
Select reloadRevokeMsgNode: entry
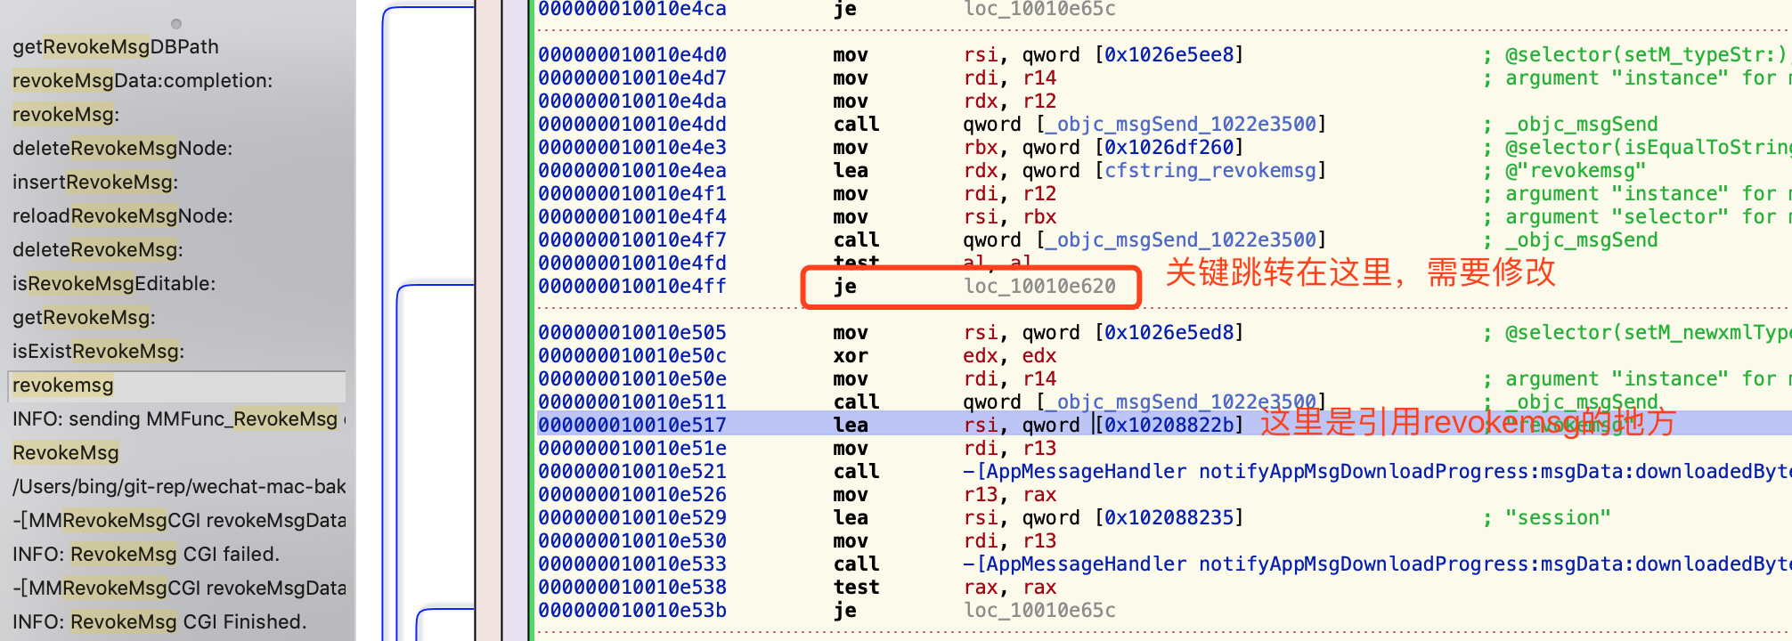coord(123,215)
